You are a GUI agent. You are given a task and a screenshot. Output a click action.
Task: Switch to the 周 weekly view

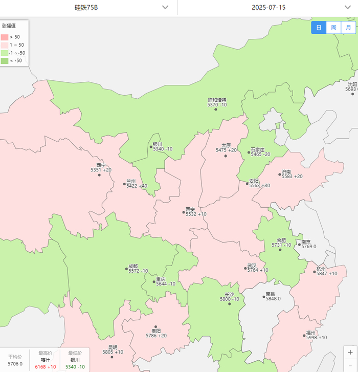pos(333,28)
